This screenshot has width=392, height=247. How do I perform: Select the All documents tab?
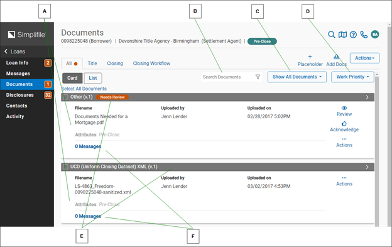tap(72, 63)
